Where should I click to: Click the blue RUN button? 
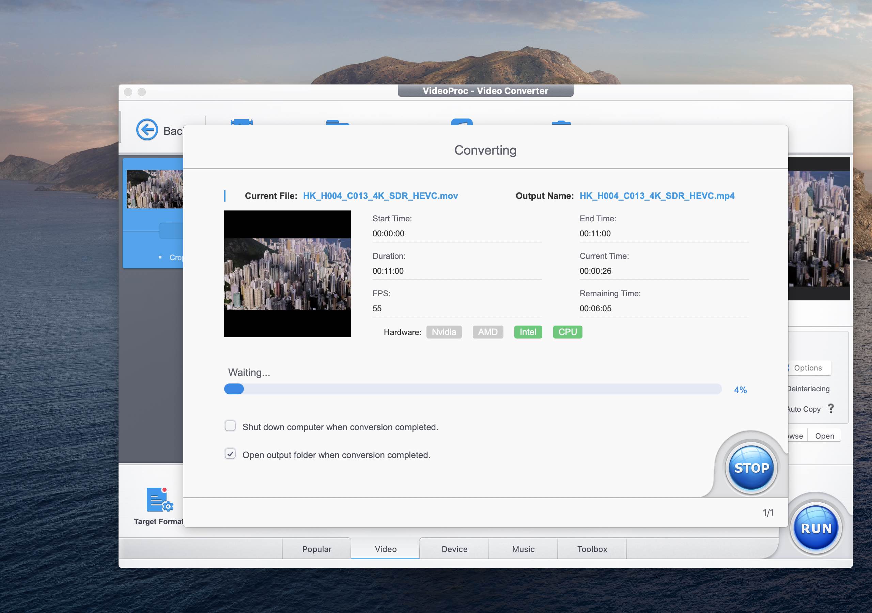point(816,528)
